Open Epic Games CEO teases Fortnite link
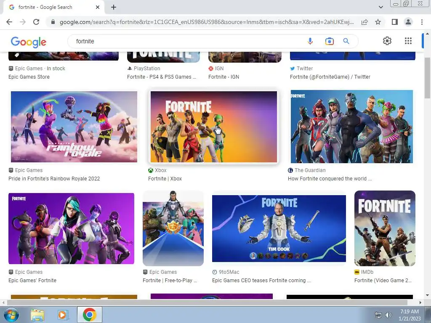 [262, 281]
